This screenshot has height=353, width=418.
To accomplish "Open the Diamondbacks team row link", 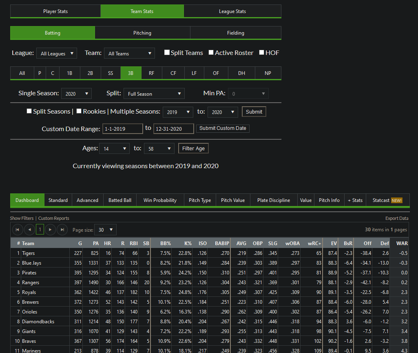I will click(38, 321).
